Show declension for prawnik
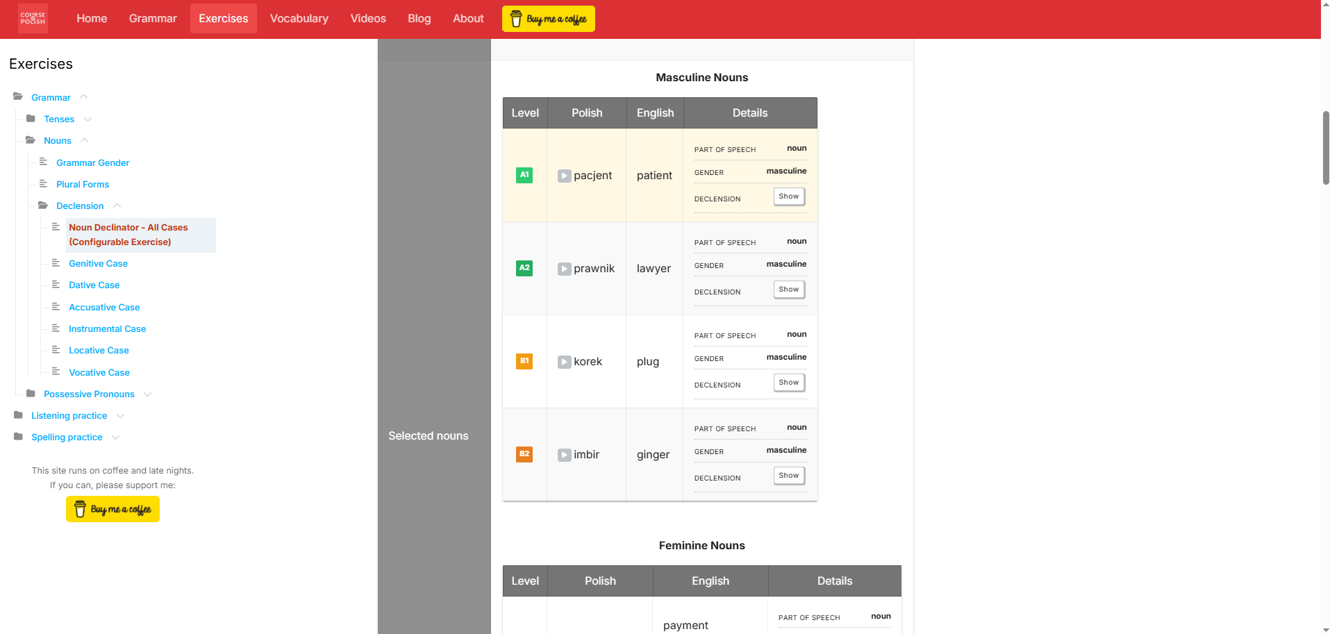Image resolution: width=1330 pixels, height=634 pixels. click(788, 290)
